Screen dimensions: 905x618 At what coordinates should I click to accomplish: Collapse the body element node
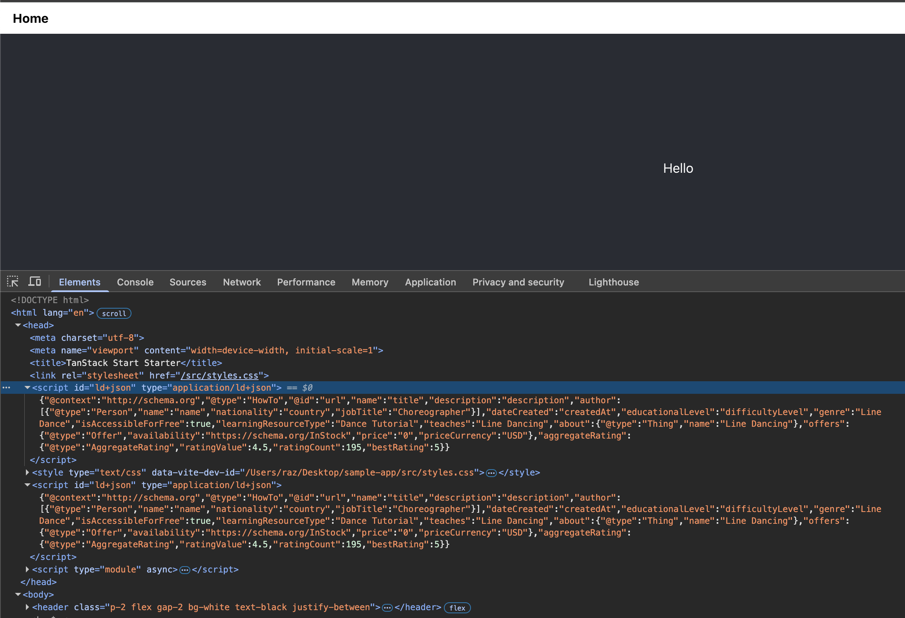tap(18, 594)
